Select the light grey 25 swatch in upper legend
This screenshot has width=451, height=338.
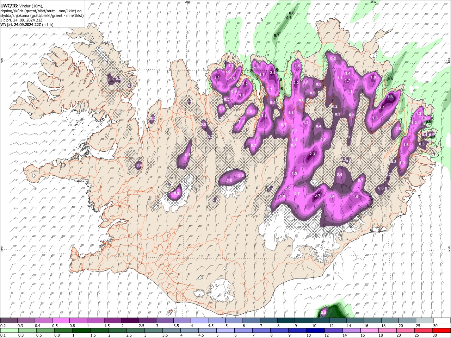click(x=424, y=321)
